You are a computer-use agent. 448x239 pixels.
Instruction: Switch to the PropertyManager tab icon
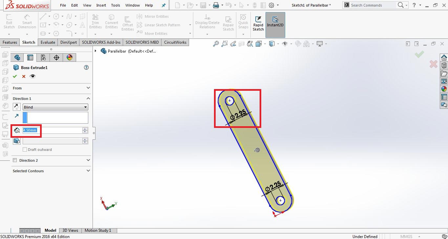[x=30, y=58]
